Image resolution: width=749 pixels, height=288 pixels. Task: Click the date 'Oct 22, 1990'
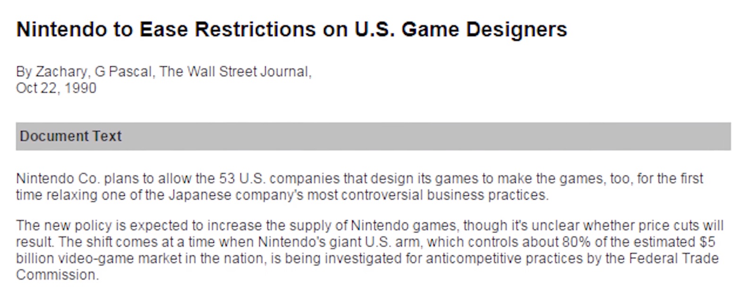coord(56,88)
